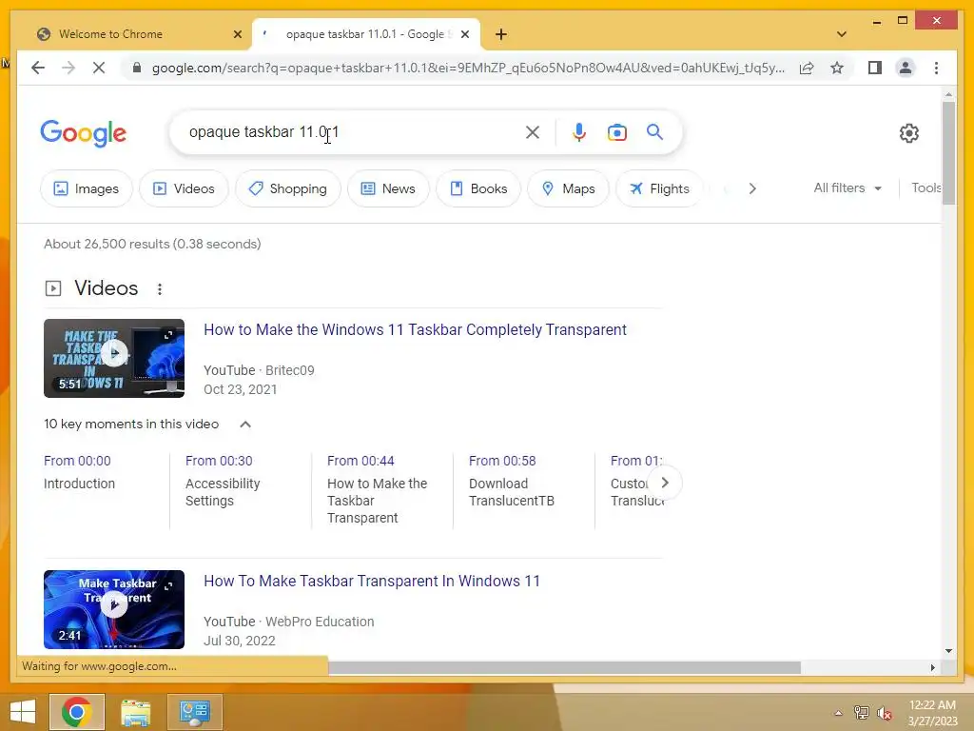
Task: Open a new tab with plus
Action: pos(500,34)
